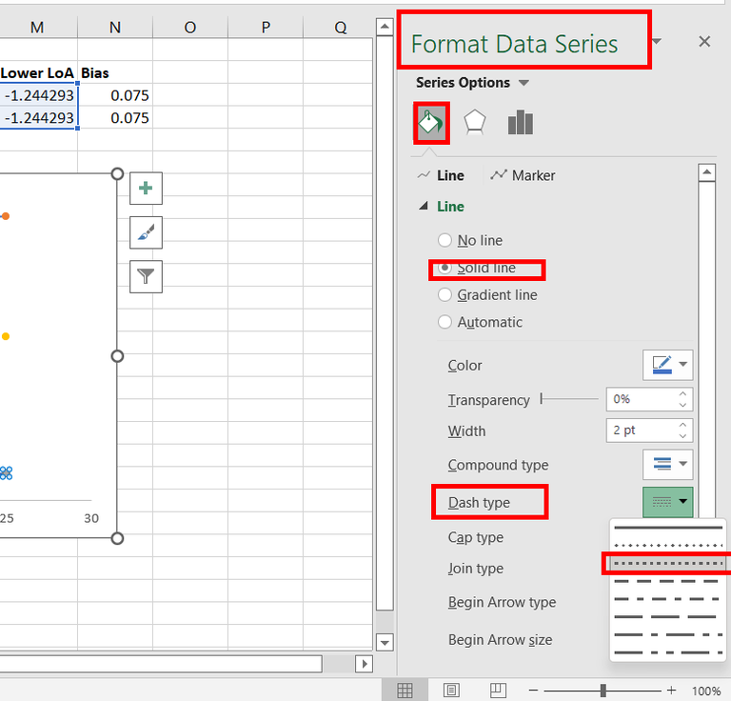Click the zoom slider handle

(603, 691)
